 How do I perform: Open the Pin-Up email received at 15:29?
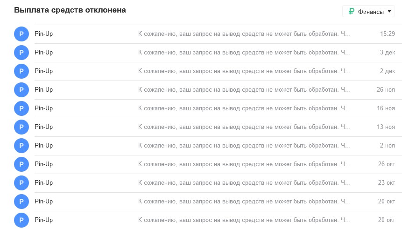(x=218, y=34)
